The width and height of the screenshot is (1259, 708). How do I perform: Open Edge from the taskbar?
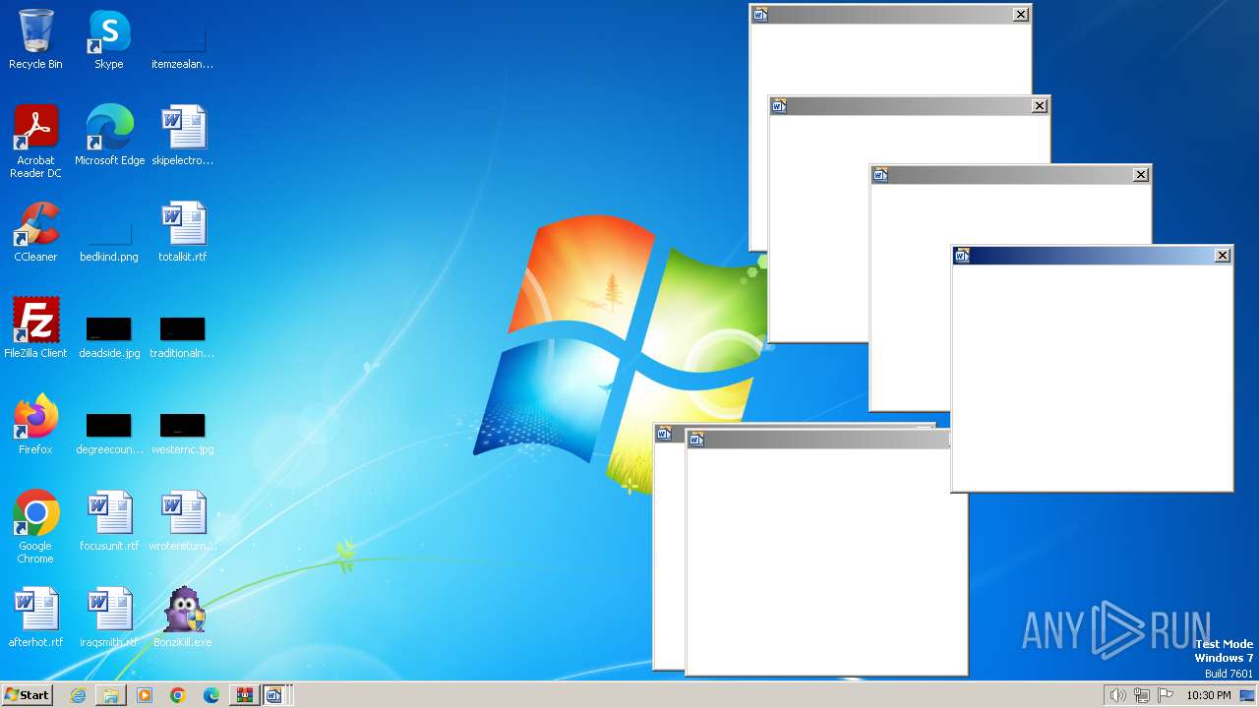(x=211, y=695)
